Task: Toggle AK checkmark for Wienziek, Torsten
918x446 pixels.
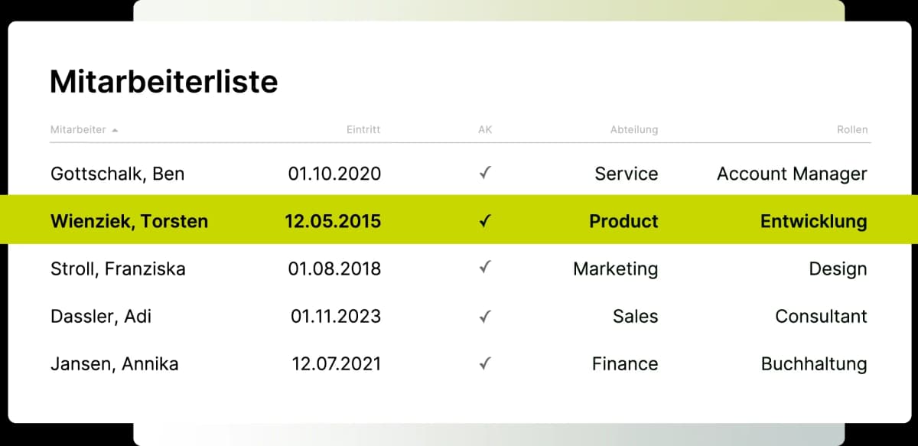Action: pos(484,222)
